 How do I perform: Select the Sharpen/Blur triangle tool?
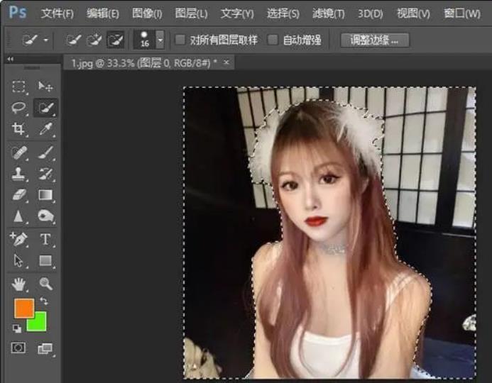coord(18,216)
